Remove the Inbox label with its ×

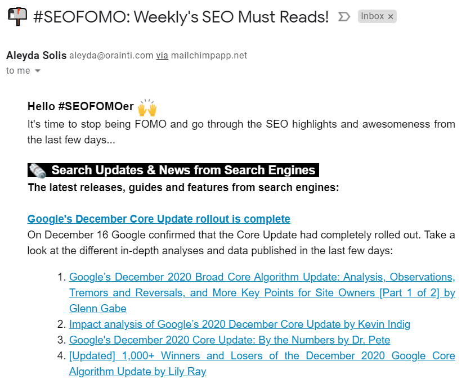click(x=391, y=17)
